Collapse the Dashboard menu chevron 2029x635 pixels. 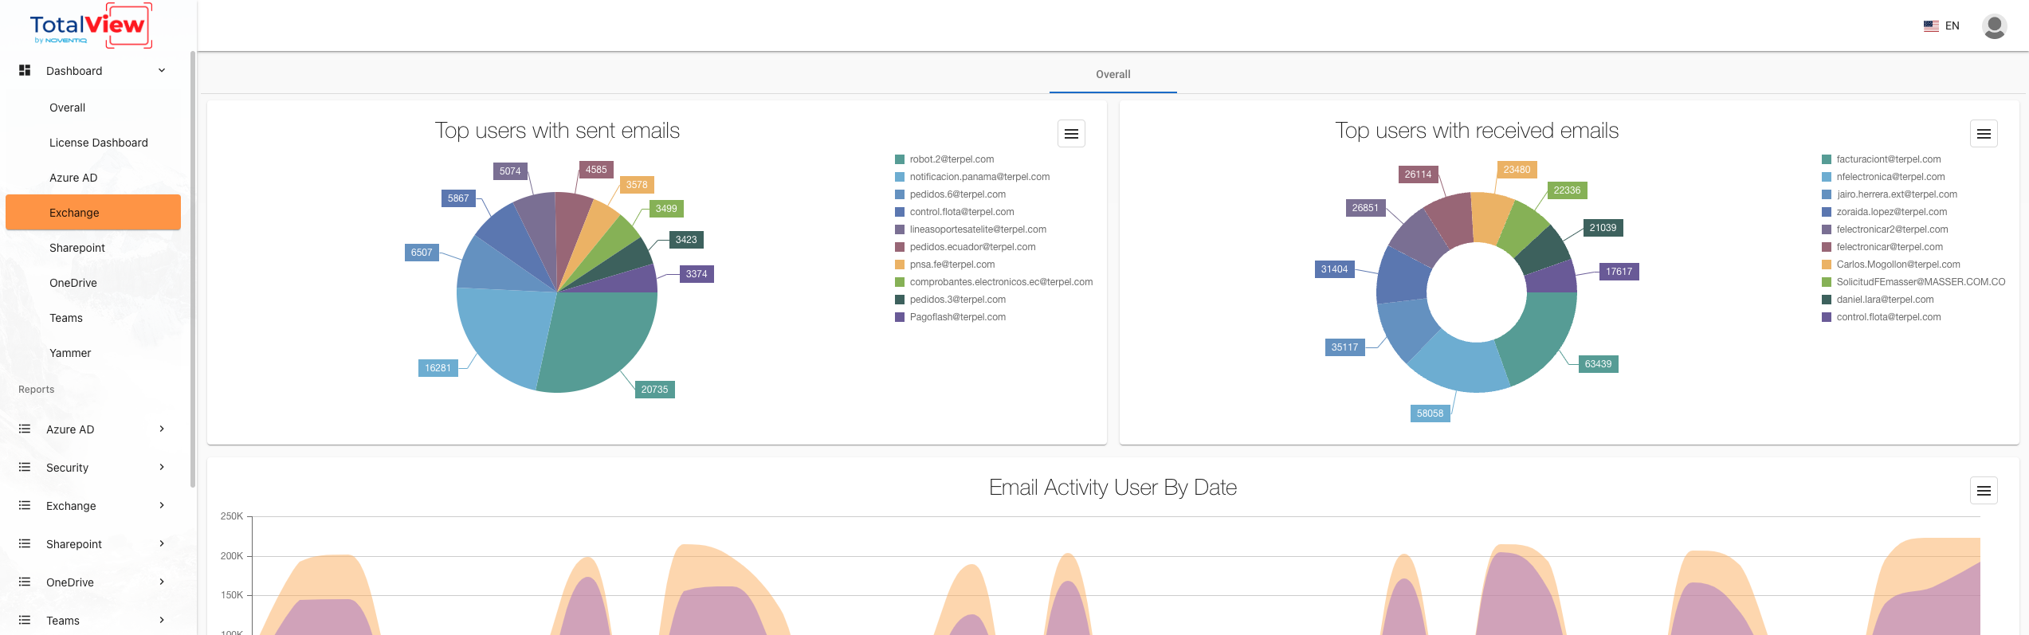pos(162,70)
